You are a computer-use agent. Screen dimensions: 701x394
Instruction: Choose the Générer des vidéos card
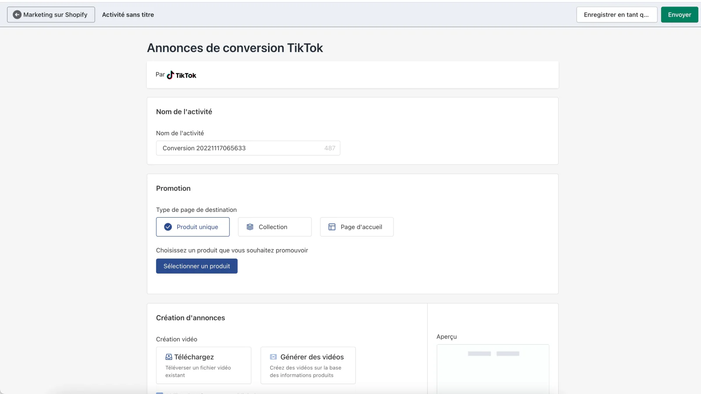click(x=308, y=366)
